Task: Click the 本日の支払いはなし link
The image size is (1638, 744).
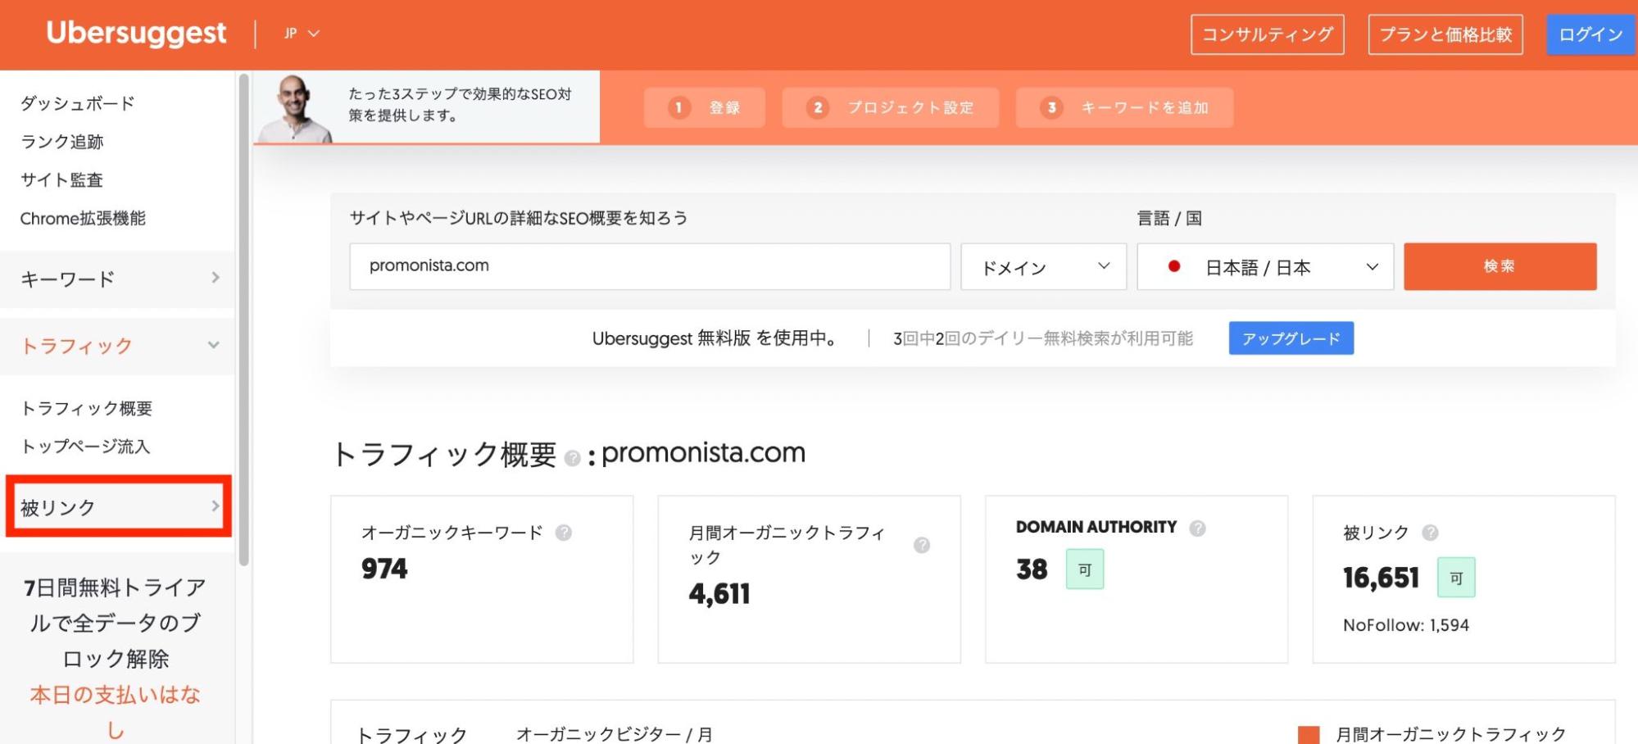Action: (116, 711)
